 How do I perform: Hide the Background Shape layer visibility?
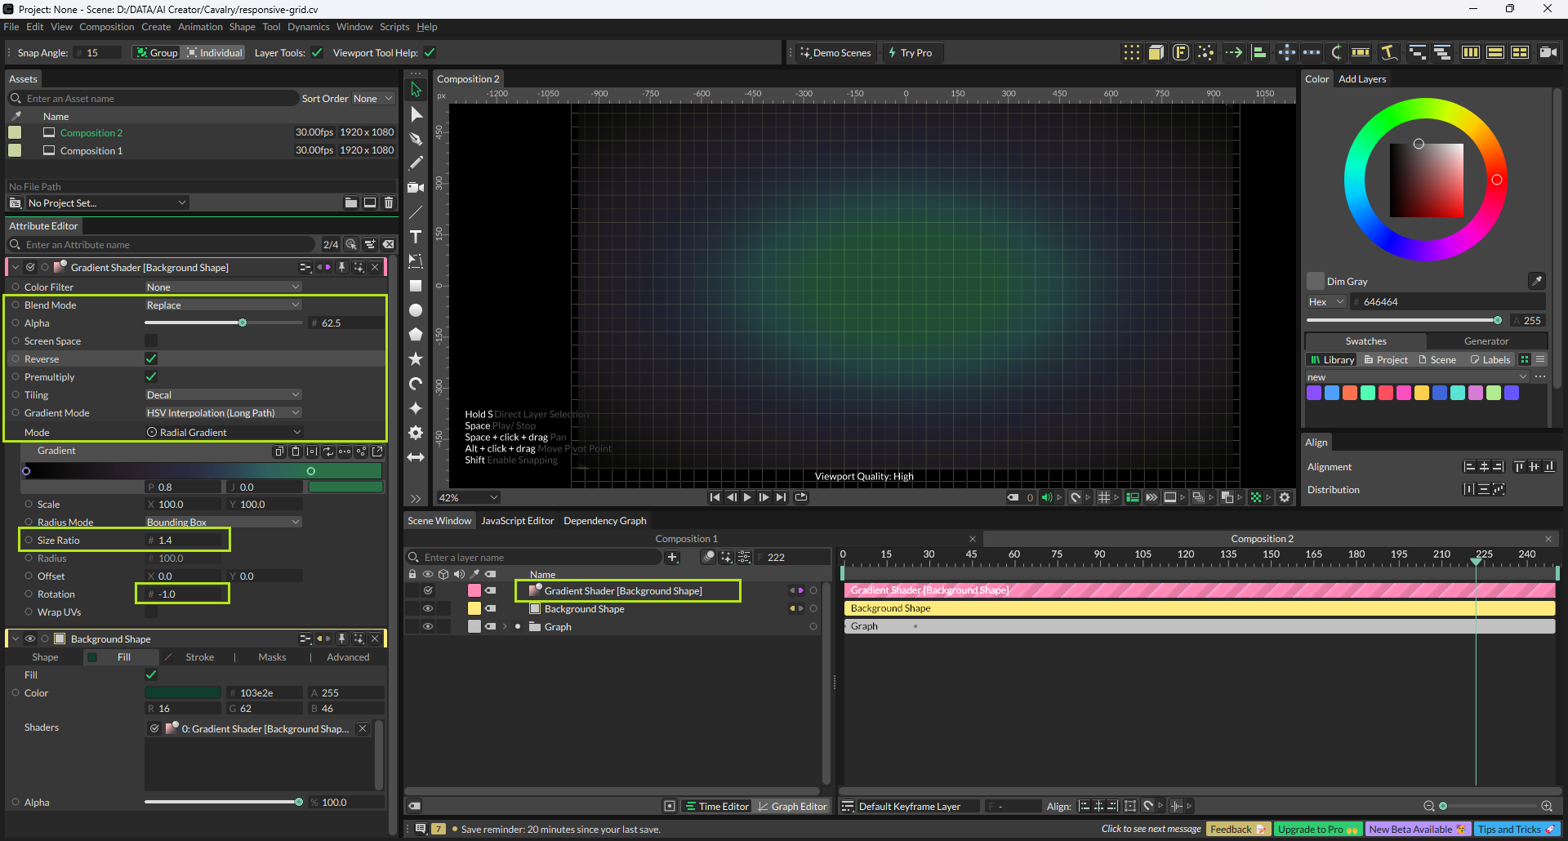tap(427, 608)
